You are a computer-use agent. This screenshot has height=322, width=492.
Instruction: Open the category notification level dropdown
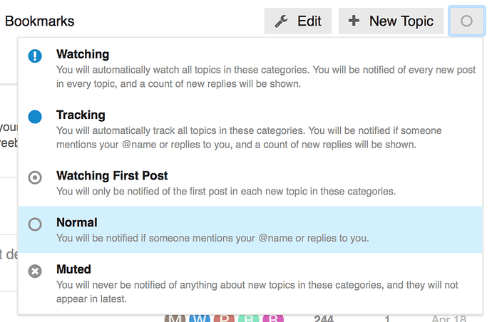pos(466,21)
